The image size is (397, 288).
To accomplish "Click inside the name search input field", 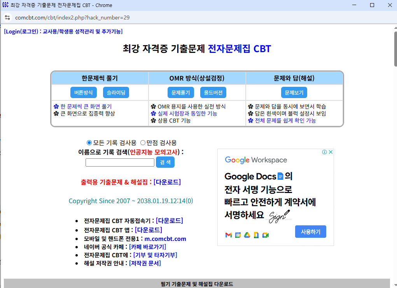I will coord(119,162).
